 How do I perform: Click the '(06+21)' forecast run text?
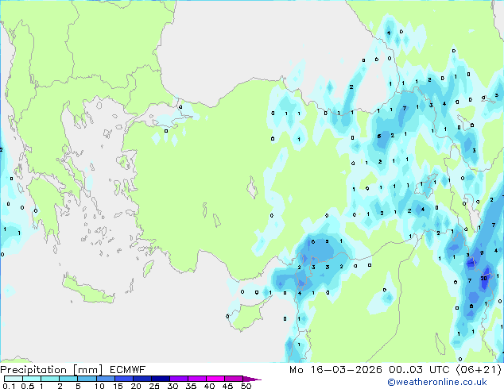click(479, 370)
